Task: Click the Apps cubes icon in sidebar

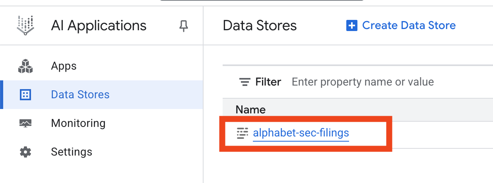Action: coord(25,66)
